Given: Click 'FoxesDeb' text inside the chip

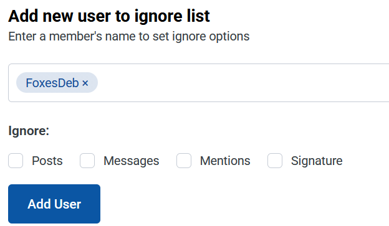Looking at the screenshot, I should click(52, 83).
